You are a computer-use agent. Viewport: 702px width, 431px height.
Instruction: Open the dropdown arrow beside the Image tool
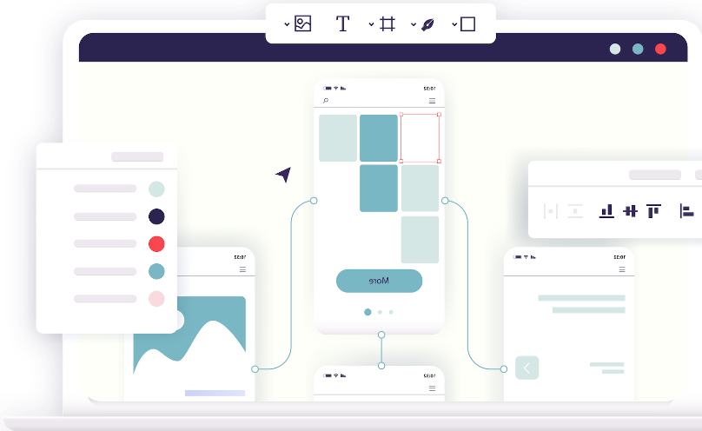pos(287,24)
